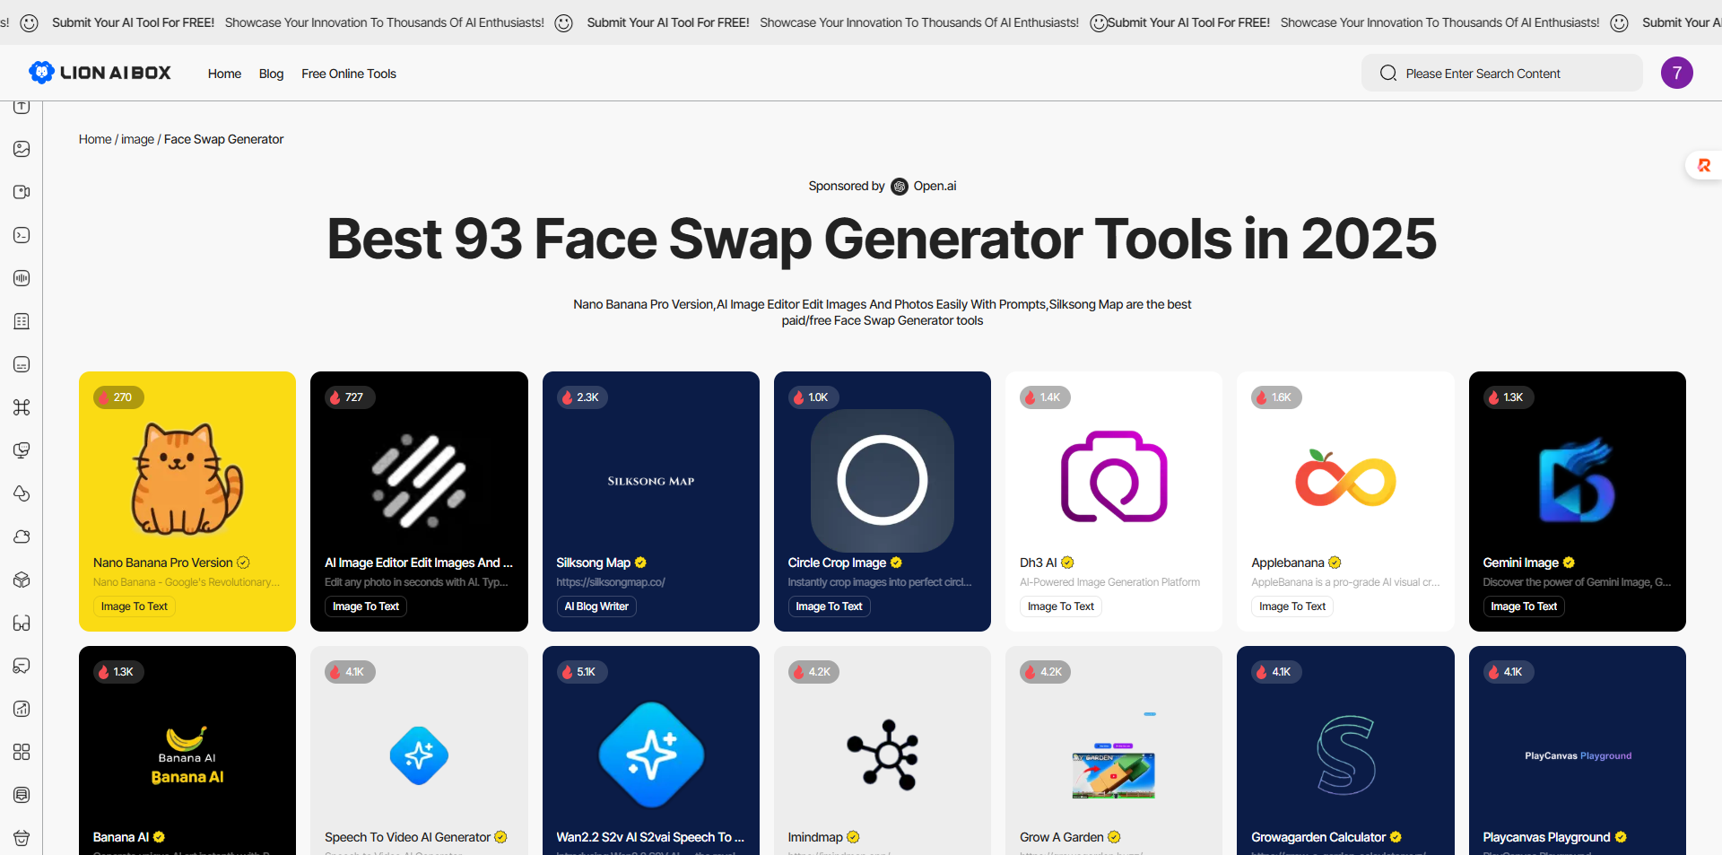Open the chart analytics icon in sidebar
The height and width of the screenshot is (855, 1722).
(x=22, y=709)
